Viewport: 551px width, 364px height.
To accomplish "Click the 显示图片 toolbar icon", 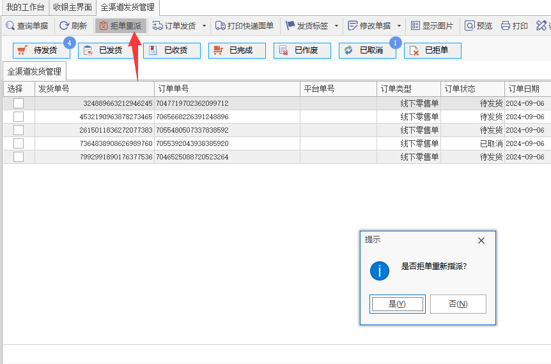I will click(x=415, y=25).
